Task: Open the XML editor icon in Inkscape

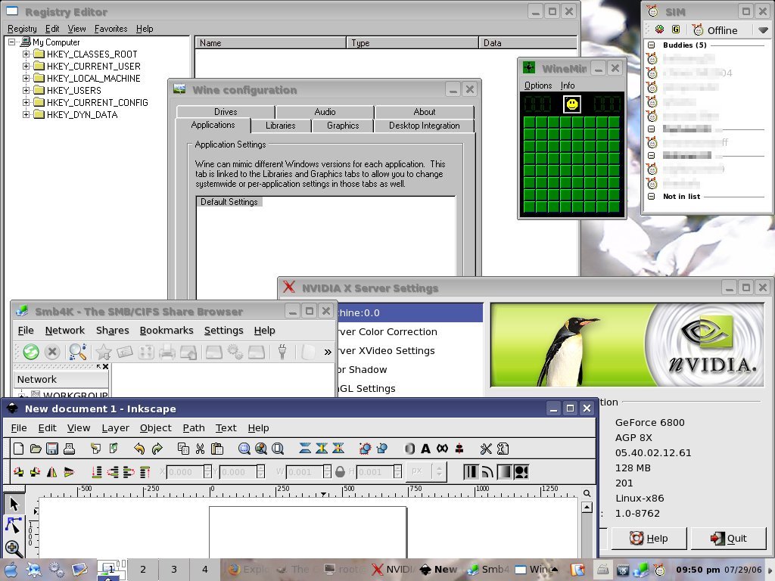Action: click(442, 449)
